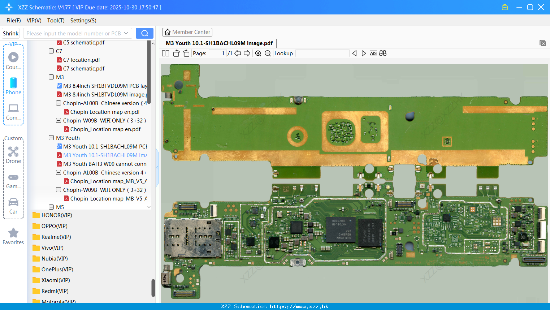Open M3 Youth BAH3 W09 cannot conn file
550x310 pixels.
click(102, 164)
